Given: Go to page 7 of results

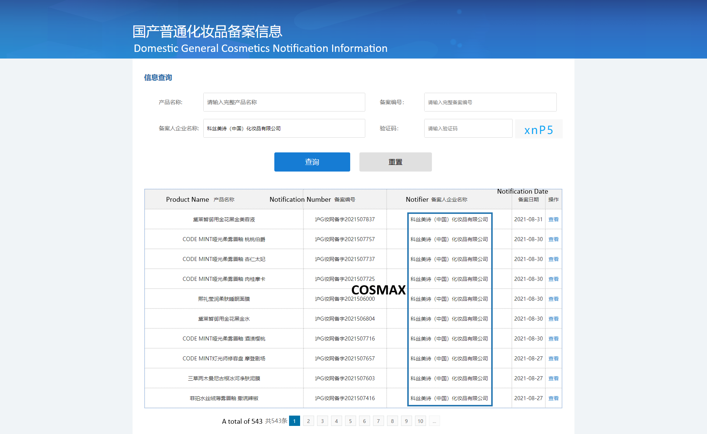Looking at the screenshot, I should (379, 421).
